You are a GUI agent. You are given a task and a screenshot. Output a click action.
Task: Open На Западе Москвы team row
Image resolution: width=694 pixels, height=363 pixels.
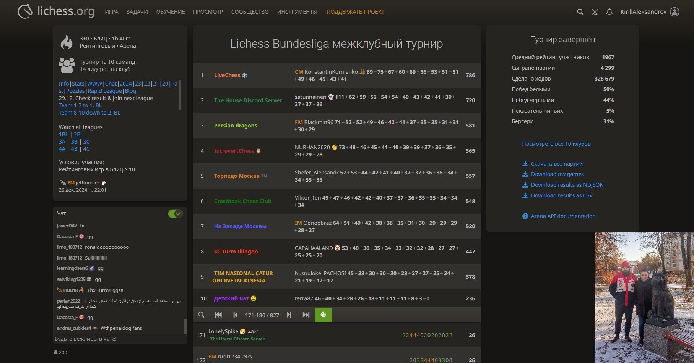click(336, 226)
